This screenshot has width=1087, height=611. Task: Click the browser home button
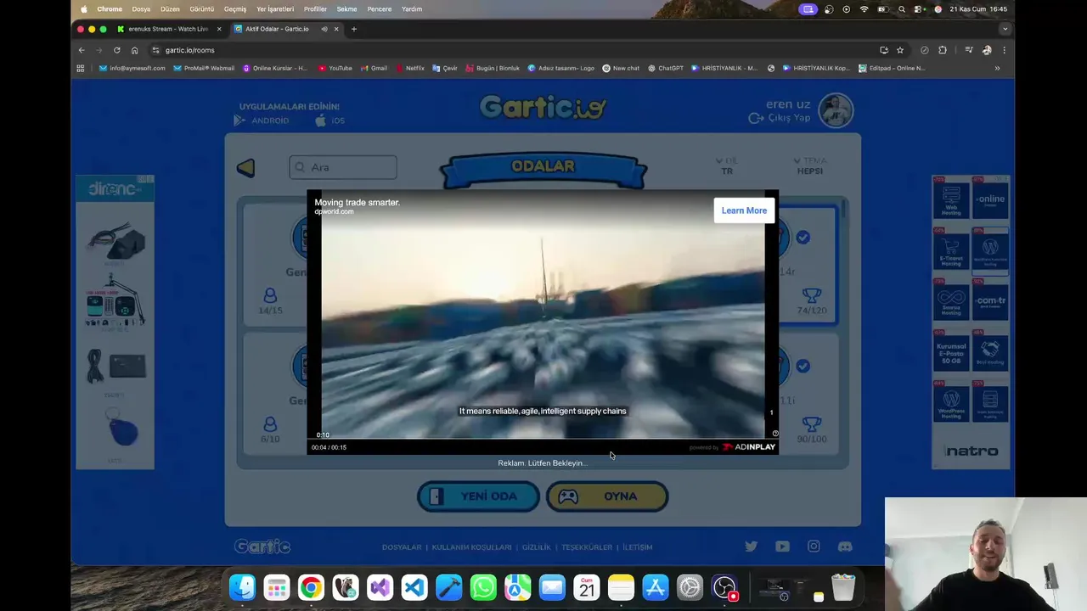coord(134,50)
